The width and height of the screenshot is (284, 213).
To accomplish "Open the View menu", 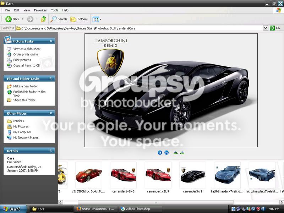I will pyautogui.click(x=27, y=10).
